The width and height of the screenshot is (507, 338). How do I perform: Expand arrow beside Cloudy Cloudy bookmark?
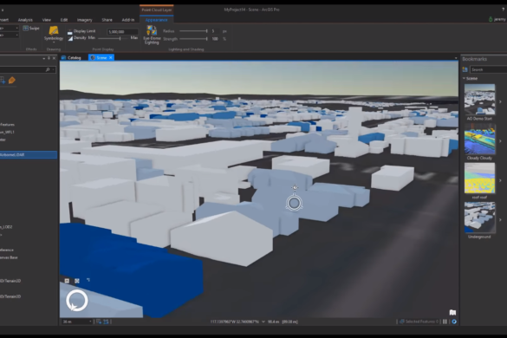coord(501,141)
